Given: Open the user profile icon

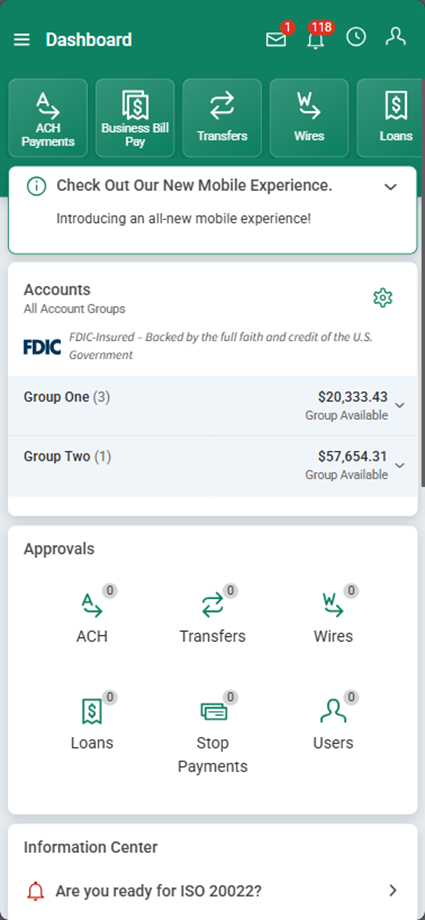Looking at the screenshot, I should point(395,36).
